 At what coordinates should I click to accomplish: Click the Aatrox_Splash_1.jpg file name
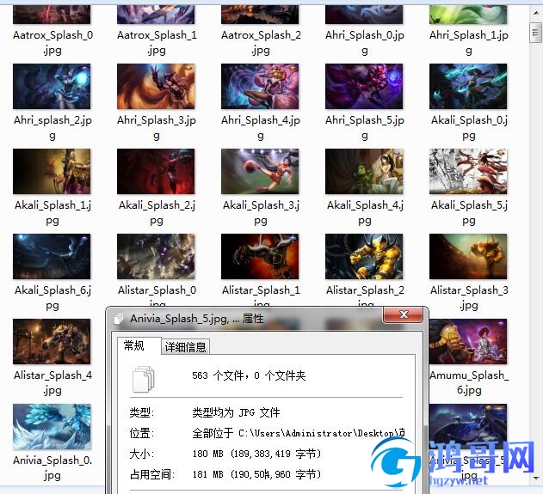pos(157,42)
